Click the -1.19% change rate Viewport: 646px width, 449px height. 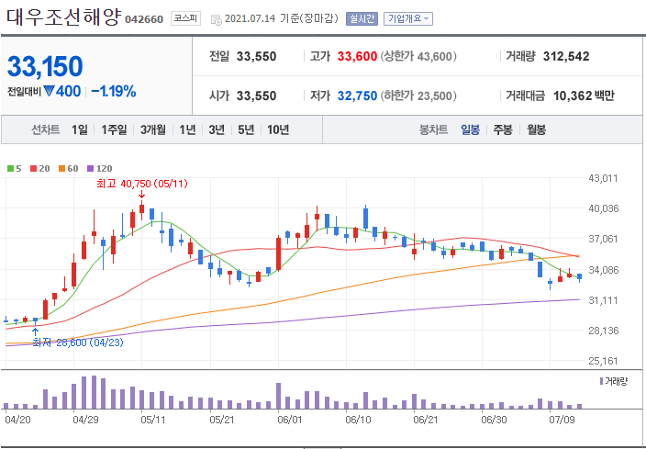[x=114, y=91]
